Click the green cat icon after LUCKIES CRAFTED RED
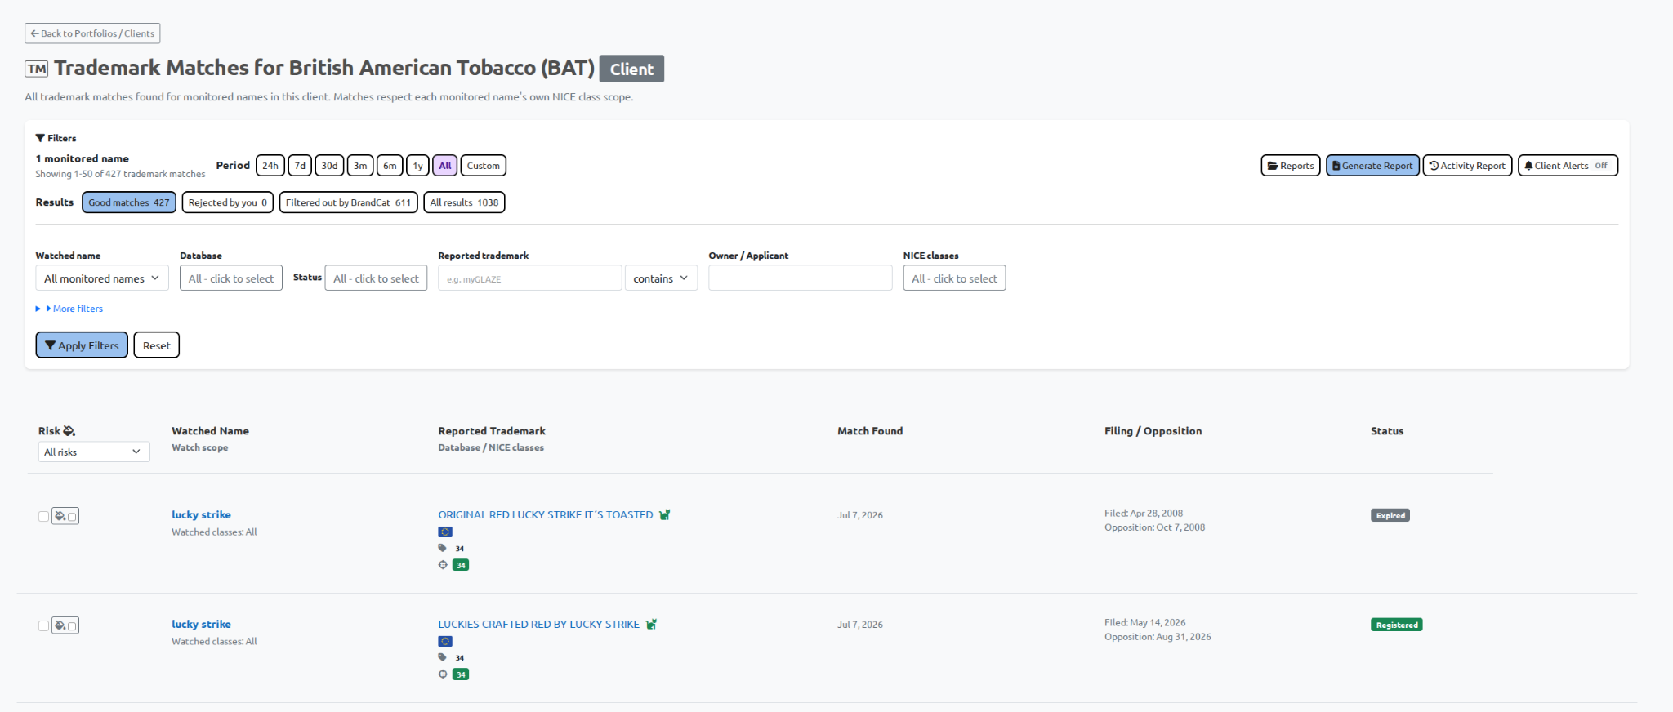 (651, 625)
